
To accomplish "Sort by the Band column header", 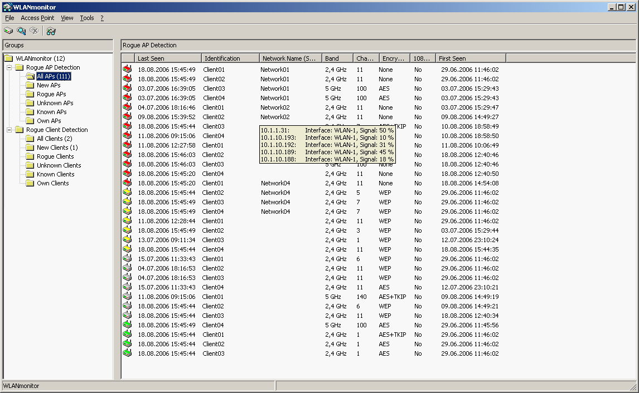I will coord(337,58).
